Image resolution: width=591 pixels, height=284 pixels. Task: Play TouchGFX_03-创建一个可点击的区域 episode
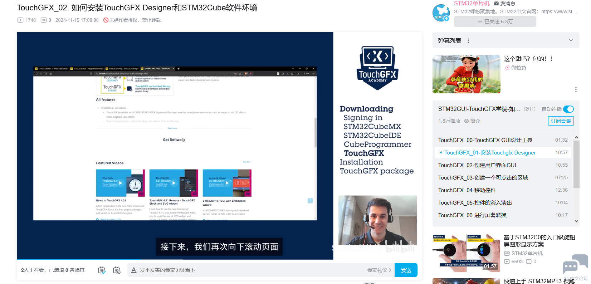coord(503,178)
